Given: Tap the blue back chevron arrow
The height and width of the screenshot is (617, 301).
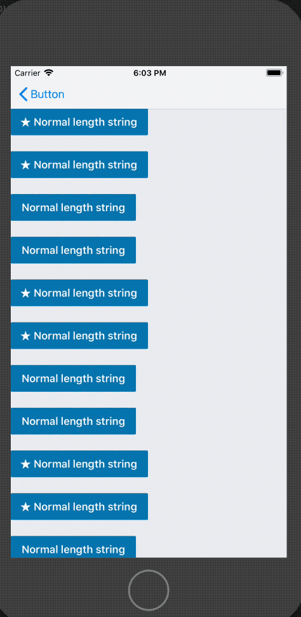Looking at the screenshot, I should pyautogui.click(x=23, y=94).
